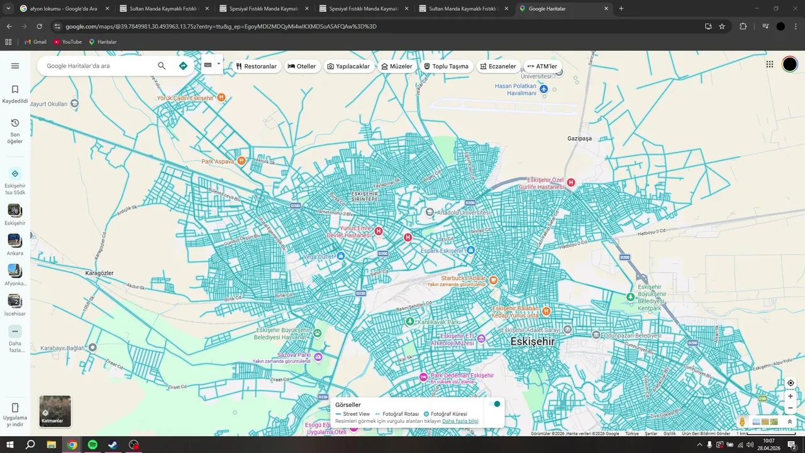
Task: Show my current location
Action: pos(791,383)
